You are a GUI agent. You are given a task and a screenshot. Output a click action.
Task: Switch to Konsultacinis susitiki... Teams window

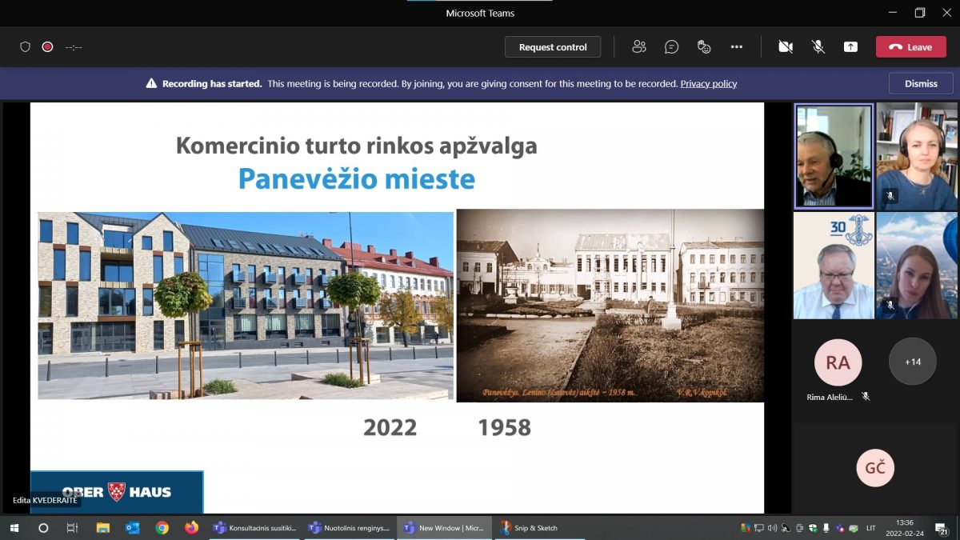(x=255, y=528)
